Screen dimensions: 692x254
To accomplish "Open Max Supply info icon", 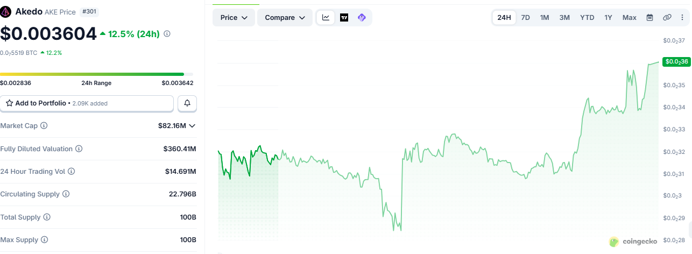I will [44, 239].
